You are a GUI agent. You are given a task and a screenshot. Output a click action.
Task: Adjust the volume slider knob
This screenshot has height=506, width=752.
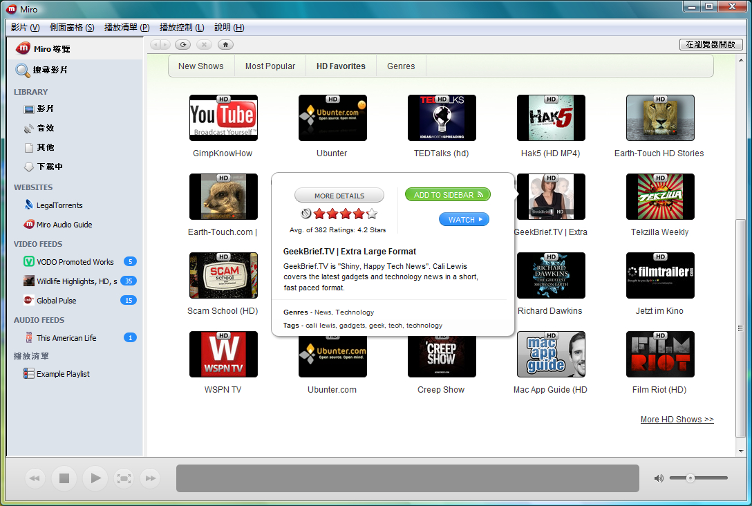pyautogui.click(x=690, y=478)
